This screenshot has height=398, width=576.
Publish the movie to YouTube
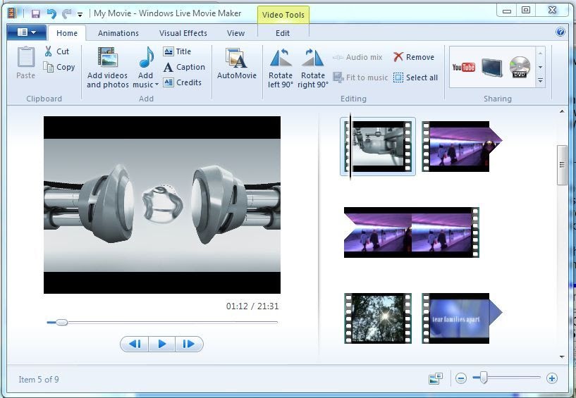pyautogui.click(x=464, y=67)
